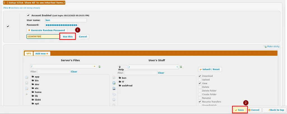Enable the Upload permission checkbox
The height and width of the screenshot is (114, 287).
(200, 80)
